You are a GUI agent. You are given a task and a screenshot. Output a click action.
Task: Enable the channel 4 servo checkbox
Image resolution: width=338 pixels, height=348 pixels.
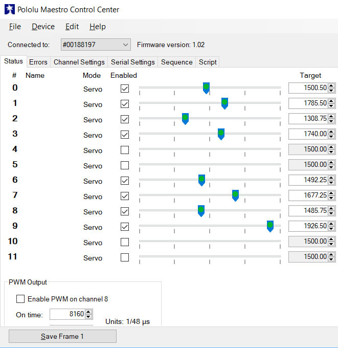(x=125, y=150)
